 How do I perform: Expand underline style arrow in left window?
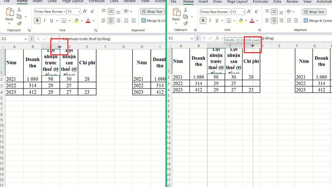[x=57, y=20]
